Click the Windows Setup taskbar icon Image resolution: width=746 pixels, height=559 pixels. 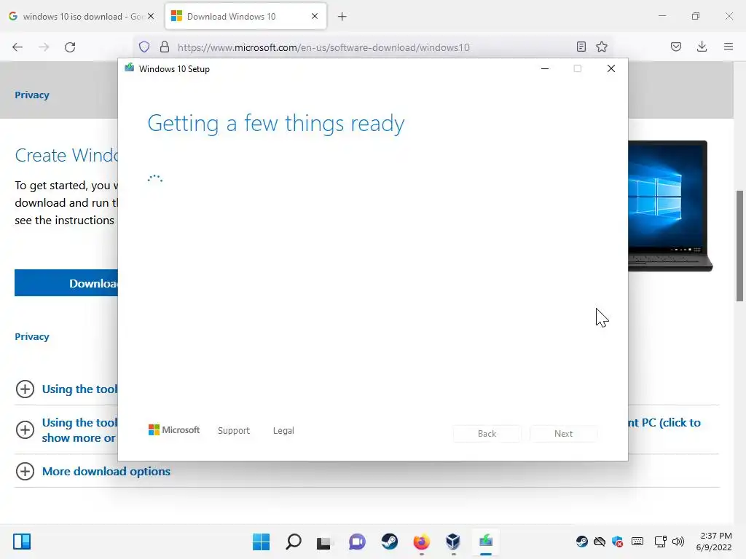pyautogui.click(x=486, y=542)
